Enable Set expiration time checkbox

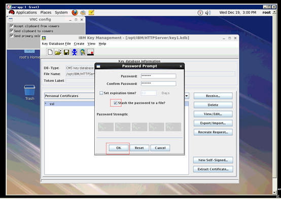point(101,93)
